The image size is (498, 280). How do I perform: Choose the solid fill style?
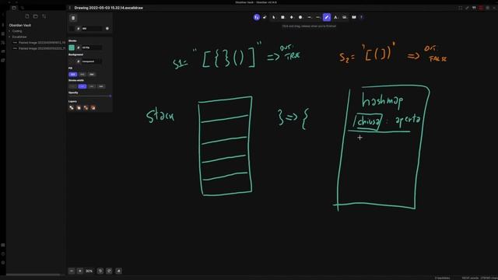coord(92,75)
